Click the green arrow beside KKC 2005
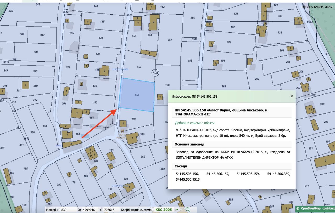 click(x=177, y=210)
